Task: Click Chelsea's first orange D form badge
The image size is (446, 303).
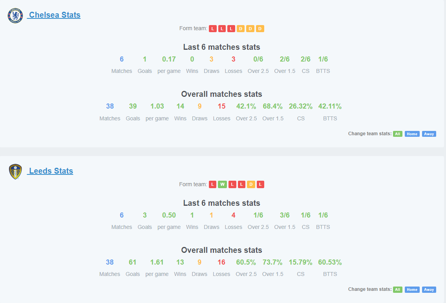Action: click(241, 29)
